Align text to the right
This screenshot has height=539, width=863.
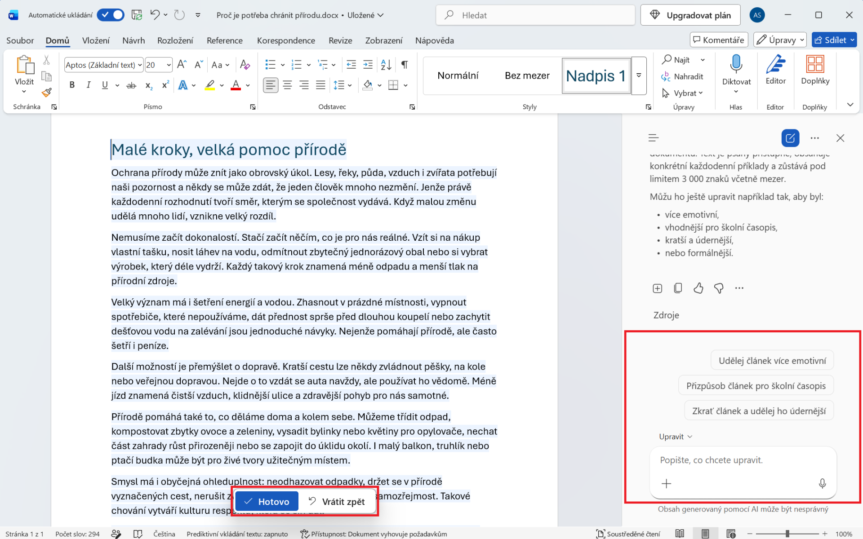point(304,85)
